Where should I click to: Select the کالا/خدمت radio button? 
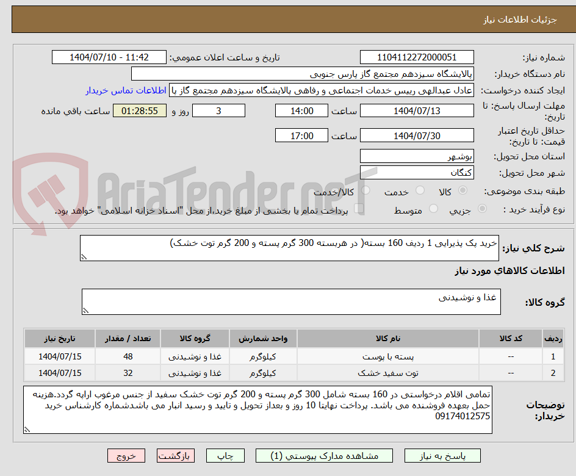tap(366, 190)
